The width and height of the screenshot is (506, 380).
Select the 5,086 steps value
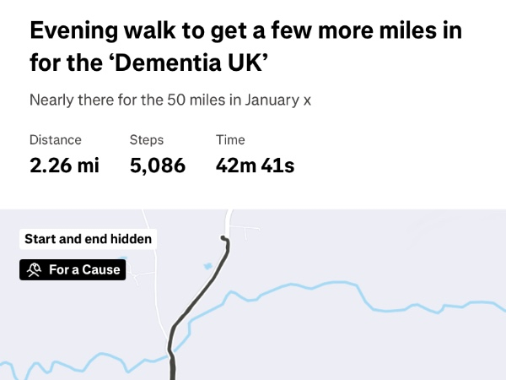click(x=158, y=166)
